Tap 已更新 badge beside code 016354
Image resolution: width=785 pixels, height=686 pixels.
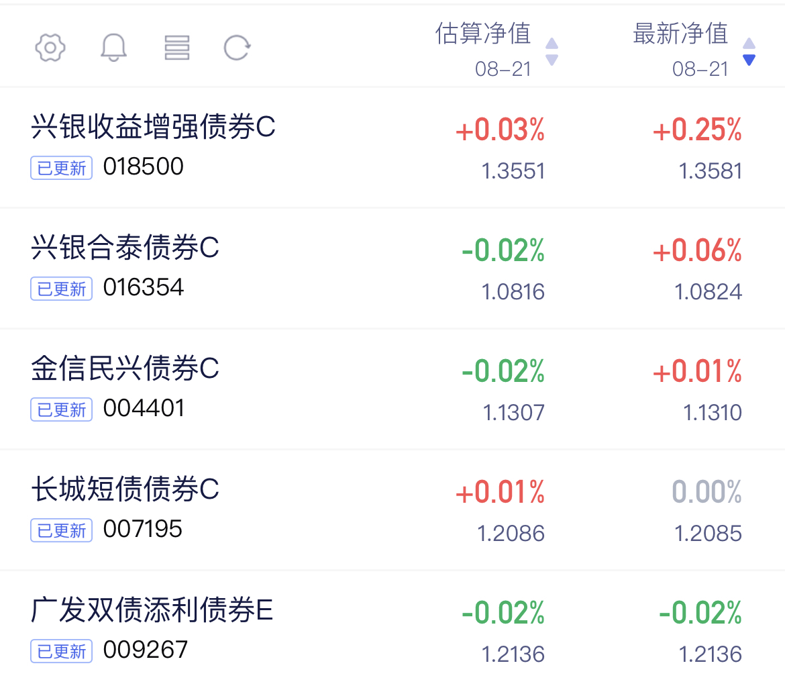62,289
